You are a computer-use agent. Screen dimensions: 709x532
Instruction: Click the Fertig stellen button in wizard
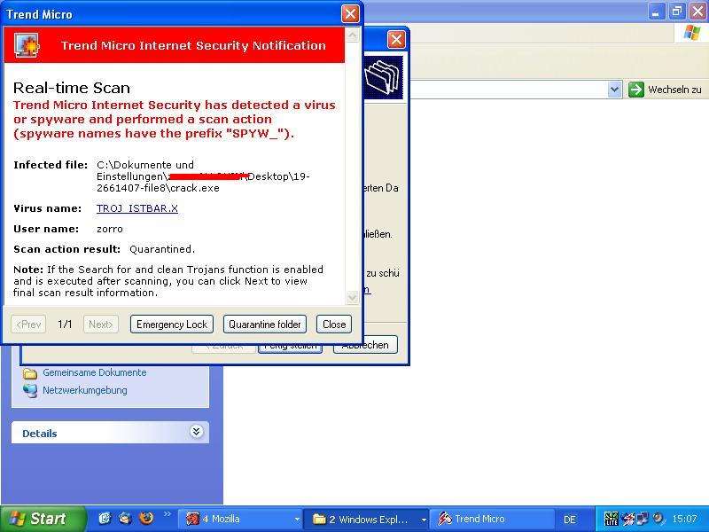coord(290,347)
